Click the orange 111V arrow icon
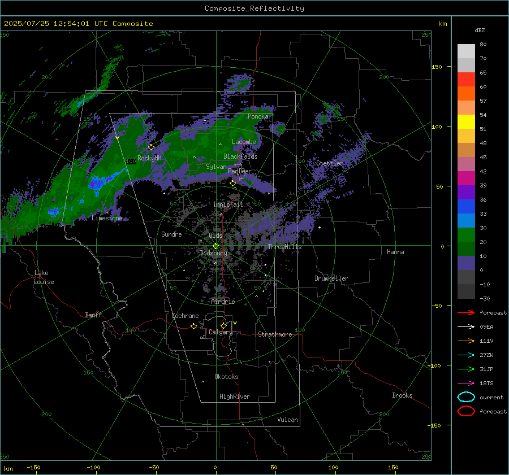509x475 pixels. click(x=466, y=341)
